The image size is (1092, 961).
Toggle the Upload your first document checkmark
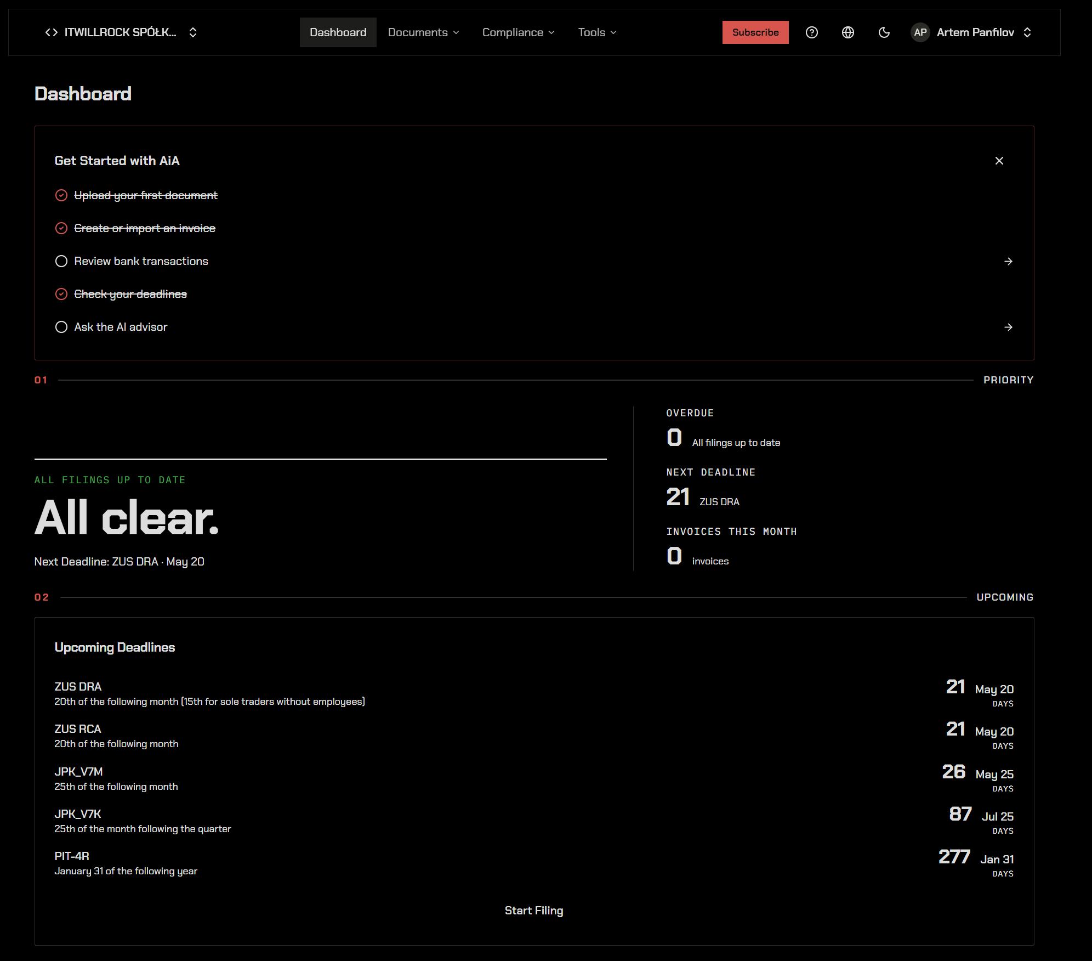(x=61, y=195)
